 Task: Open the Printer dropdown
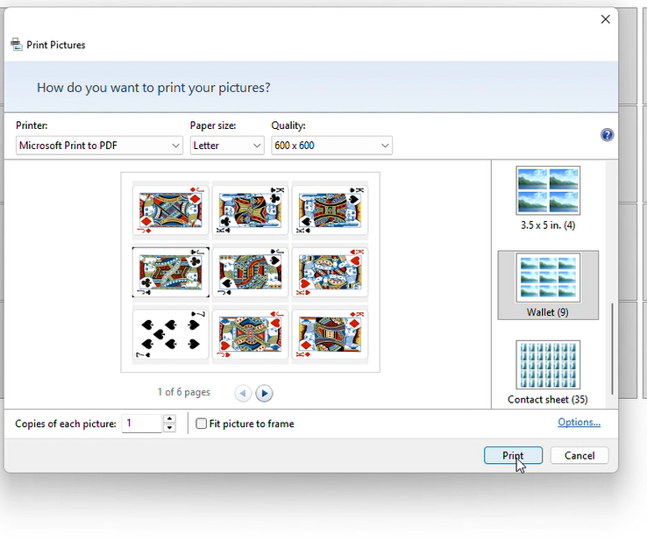99,146
